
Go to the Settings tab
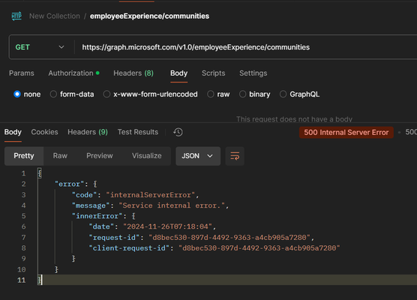click(x=253, y=73)
